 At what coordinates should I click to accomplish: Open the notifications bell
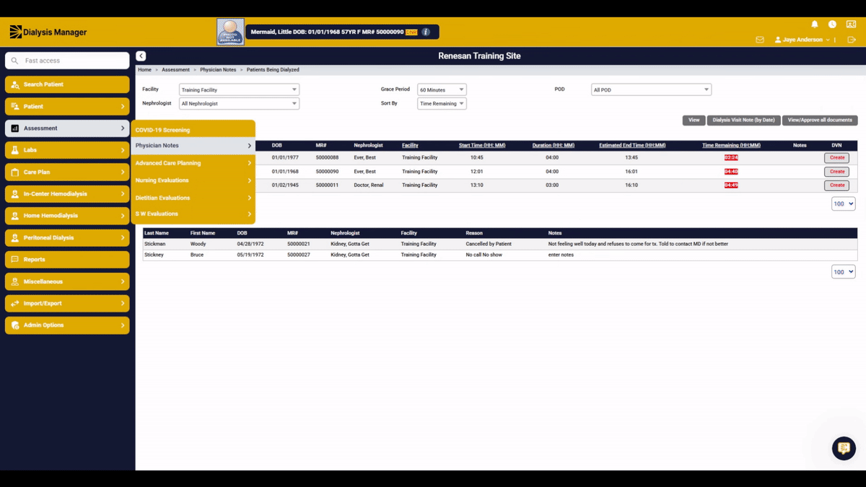coord(815,25)
